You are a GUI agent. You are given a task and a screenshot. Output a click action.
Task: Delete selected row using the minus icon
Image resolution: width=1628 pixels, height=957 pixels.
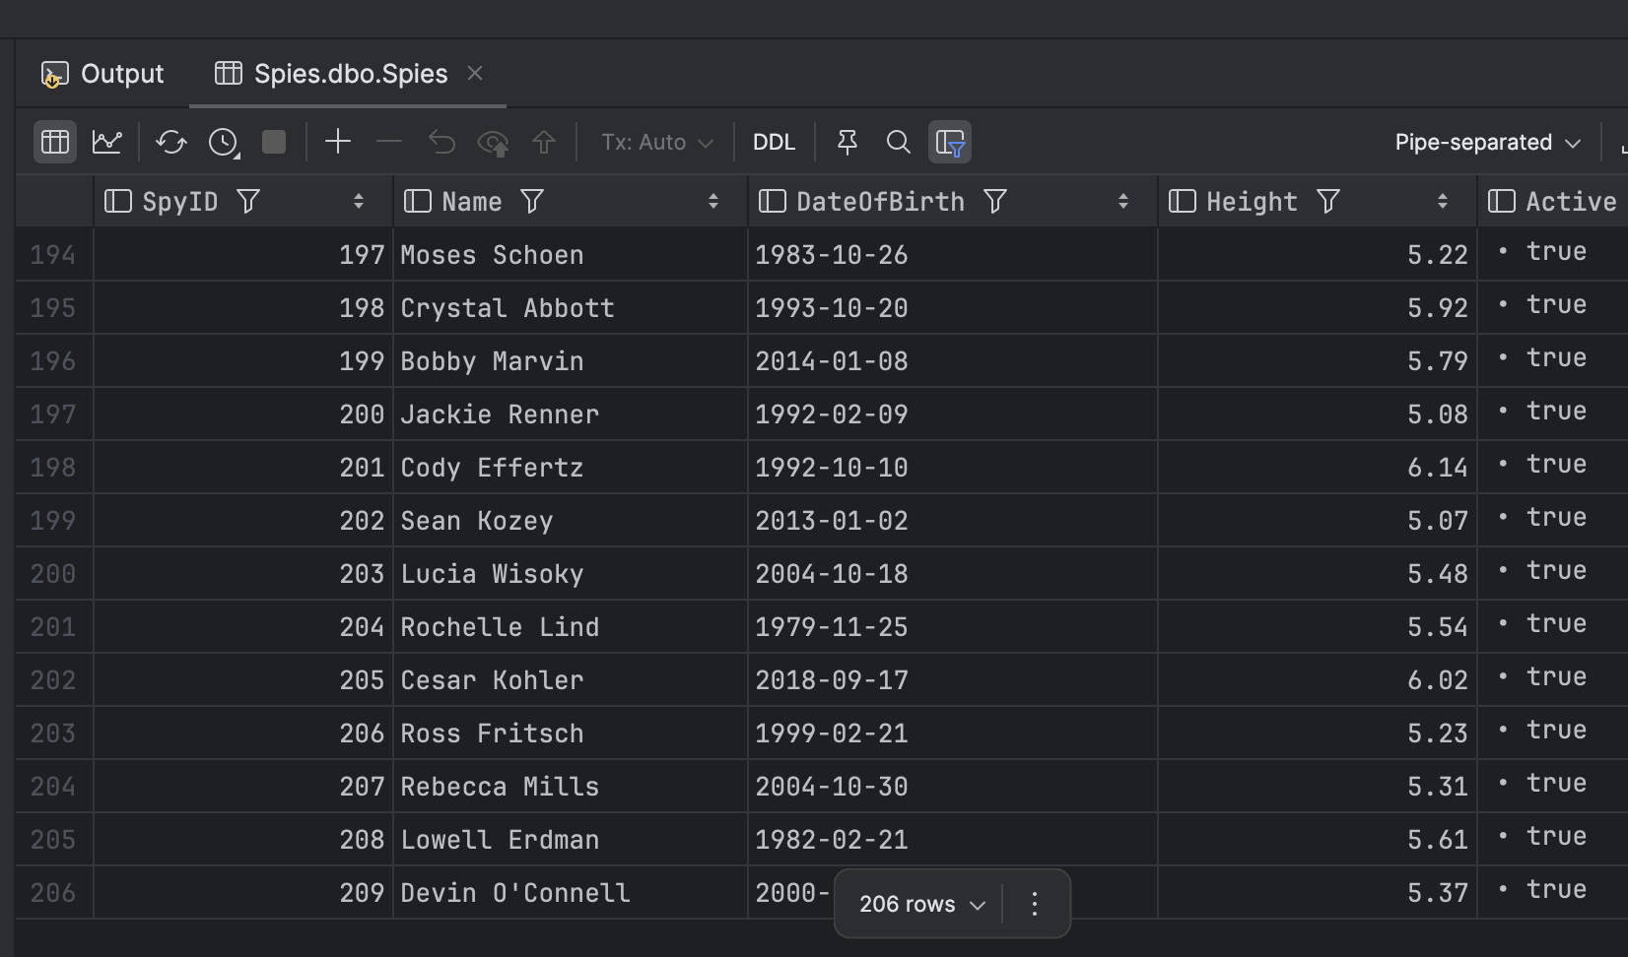pos(388,141)
